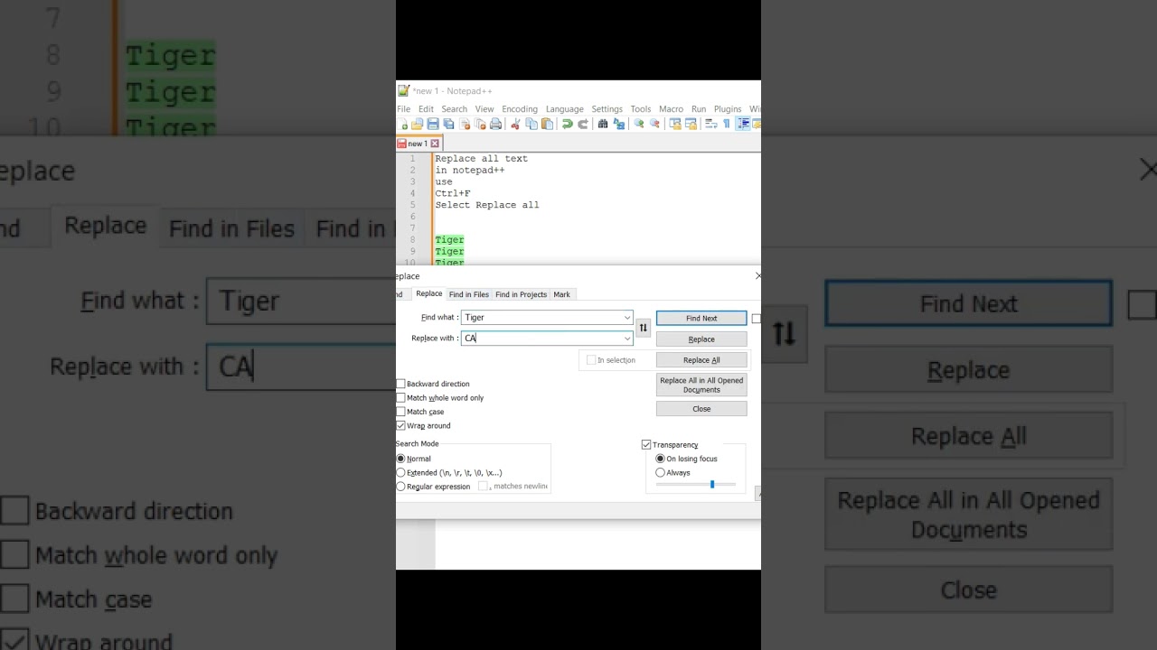Click the Zoom In toolbar icon
The image size is (1157, 650).
[639, 124]
